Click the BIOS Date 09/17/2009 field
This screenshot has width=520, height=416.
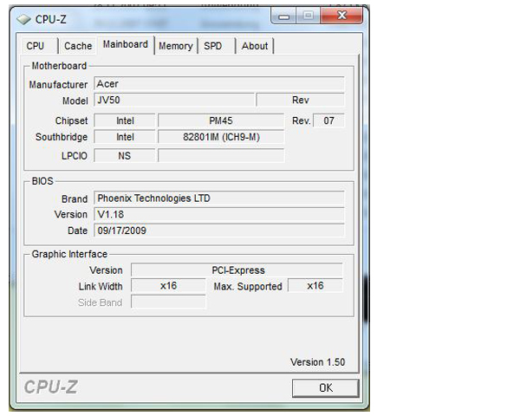pyautogui.click(x=219, y=231)
